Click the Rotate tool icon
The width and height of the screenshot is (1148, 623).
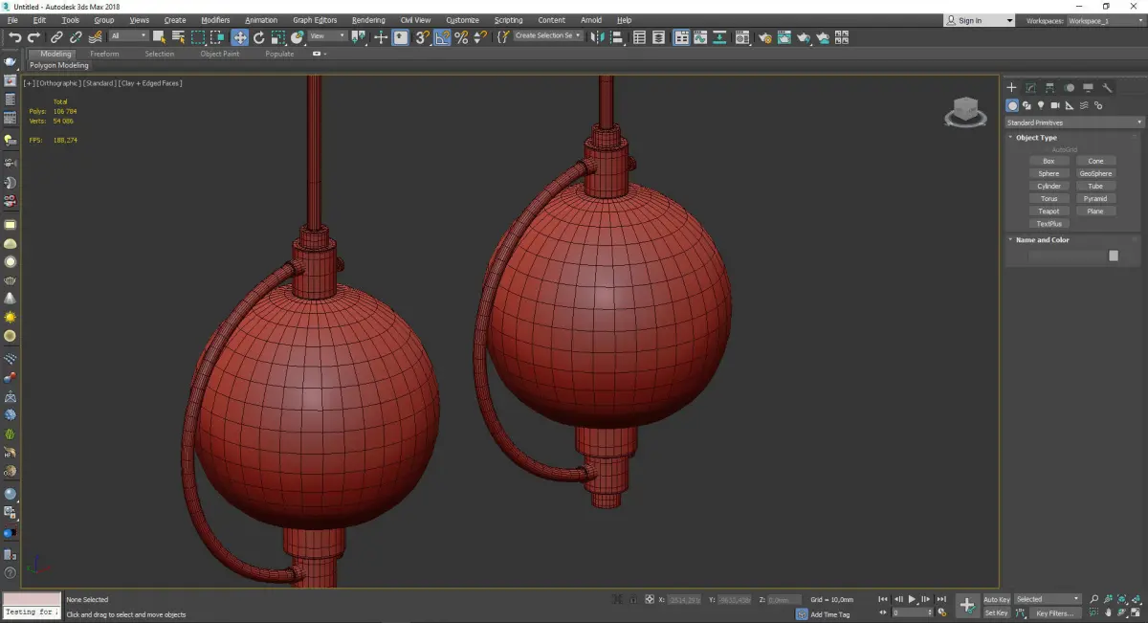pos(258,37)
